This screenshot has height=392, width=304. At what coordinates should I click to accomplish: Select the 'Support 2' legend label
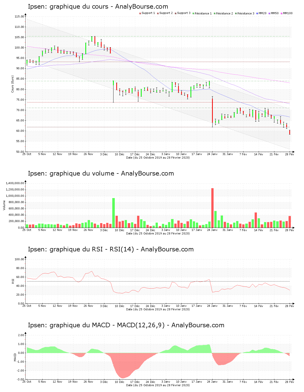166,13
